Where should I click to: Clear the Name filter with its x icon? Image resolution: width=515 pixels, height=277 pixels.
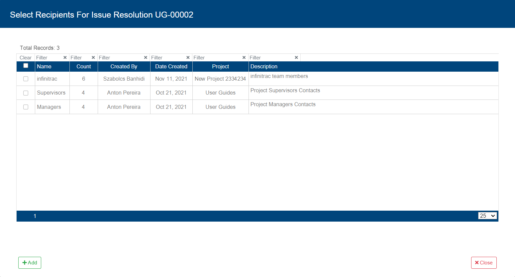click(65, 58)
